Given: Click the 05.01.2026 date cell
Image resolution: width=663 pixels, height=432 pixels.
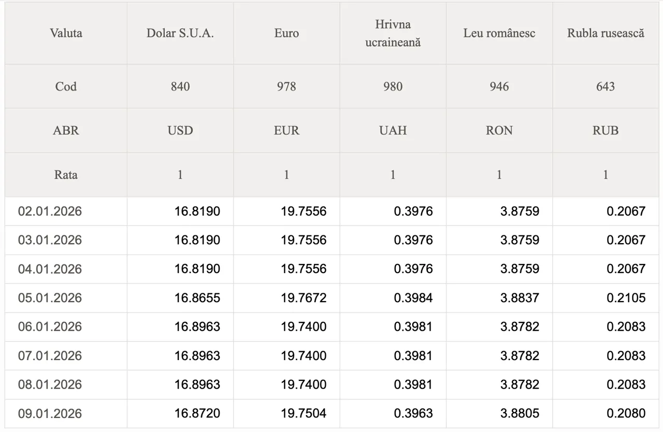Looking at the screenshot, I should [50, 298].
